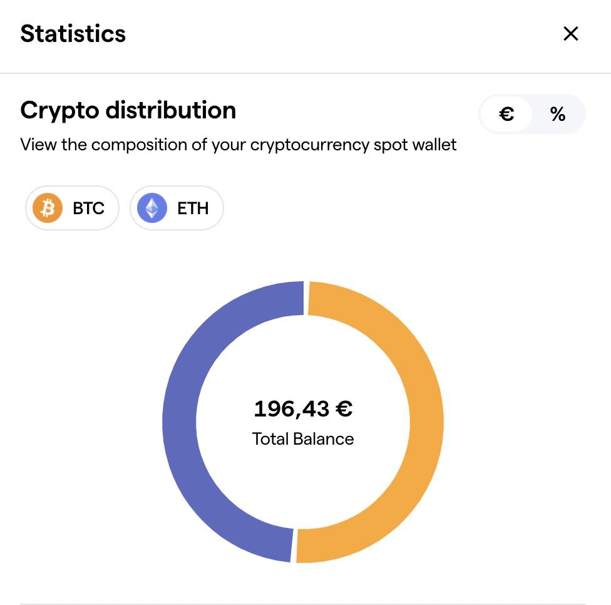Viewport: 611px width, 605px height.
Task: Switch distribution view to euro (€) mode
Action: (506, 114)
